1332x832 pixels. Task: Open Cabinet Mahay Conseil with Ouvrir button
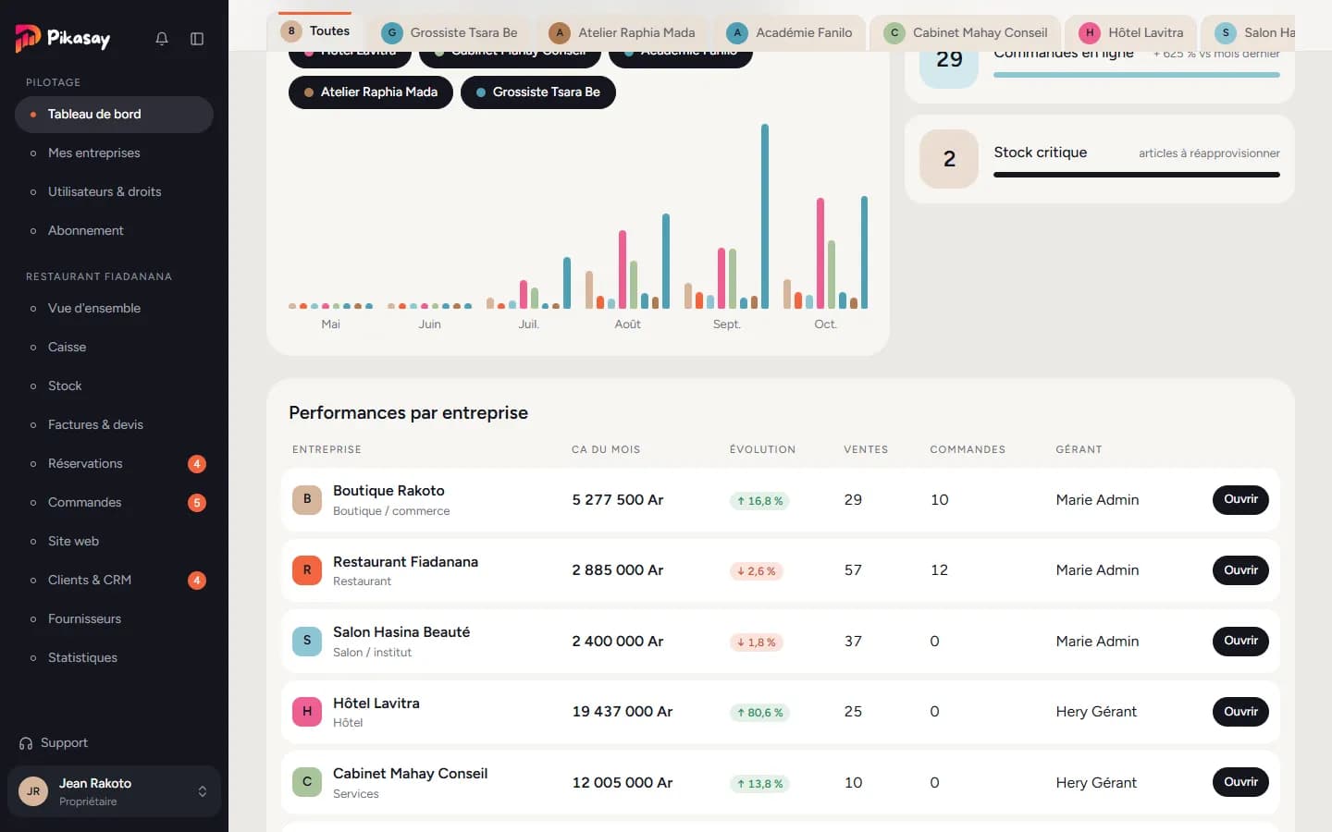pos(1240,782)
